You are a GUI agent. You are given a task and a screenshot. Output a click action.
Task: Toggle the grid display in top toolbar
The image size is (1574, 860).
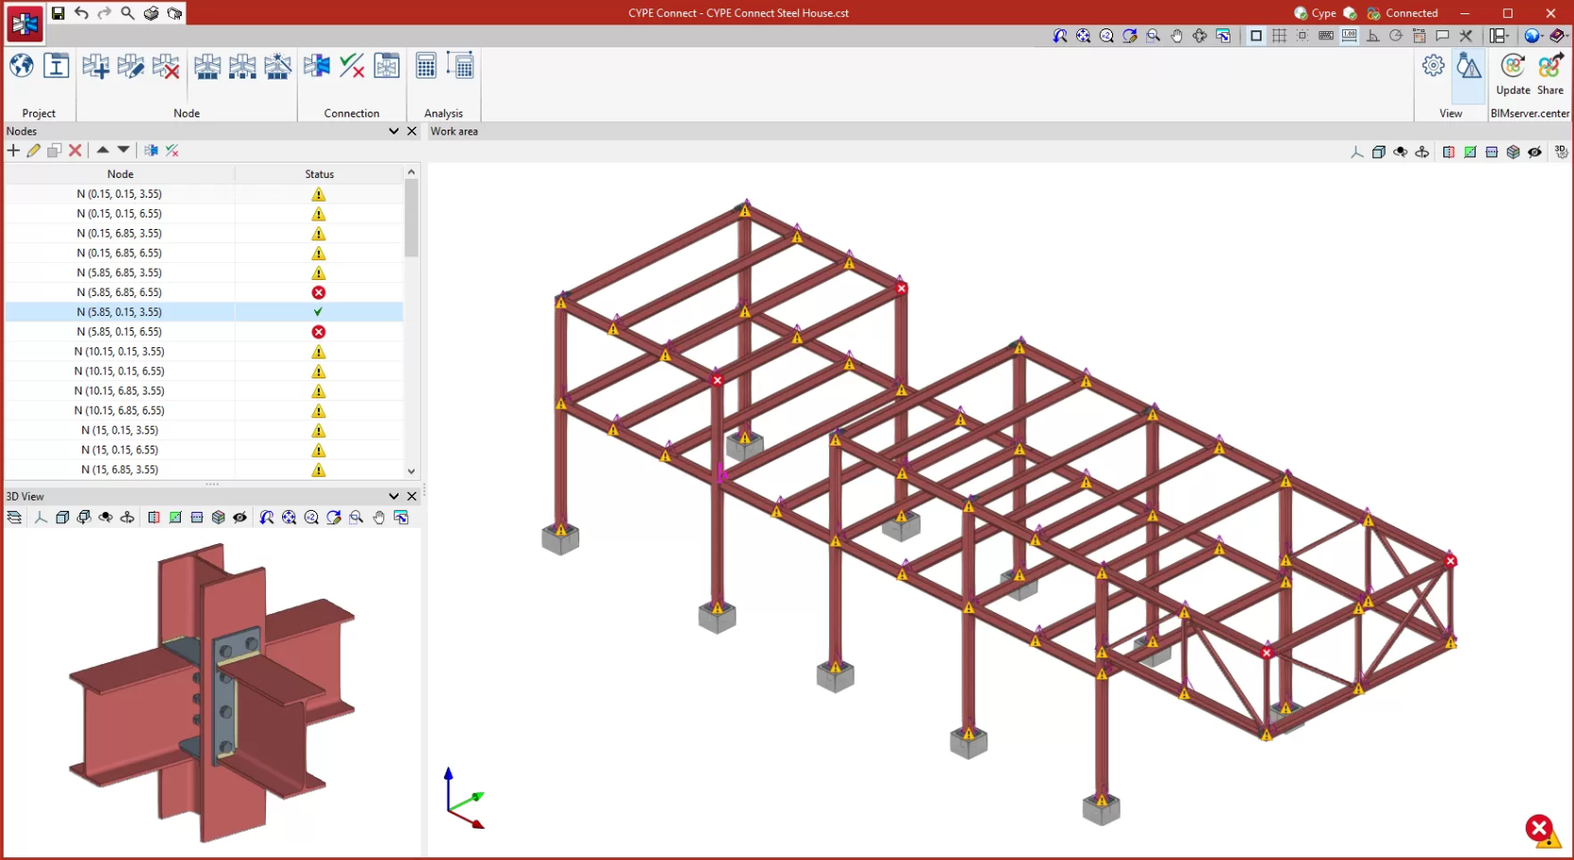(1280, 36)
